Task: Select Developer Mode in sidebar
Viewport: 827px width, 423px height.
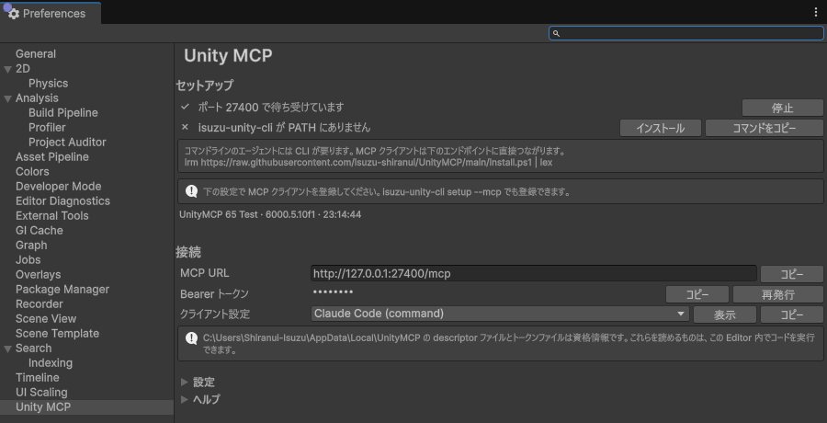Action: (x=58, y=187)
